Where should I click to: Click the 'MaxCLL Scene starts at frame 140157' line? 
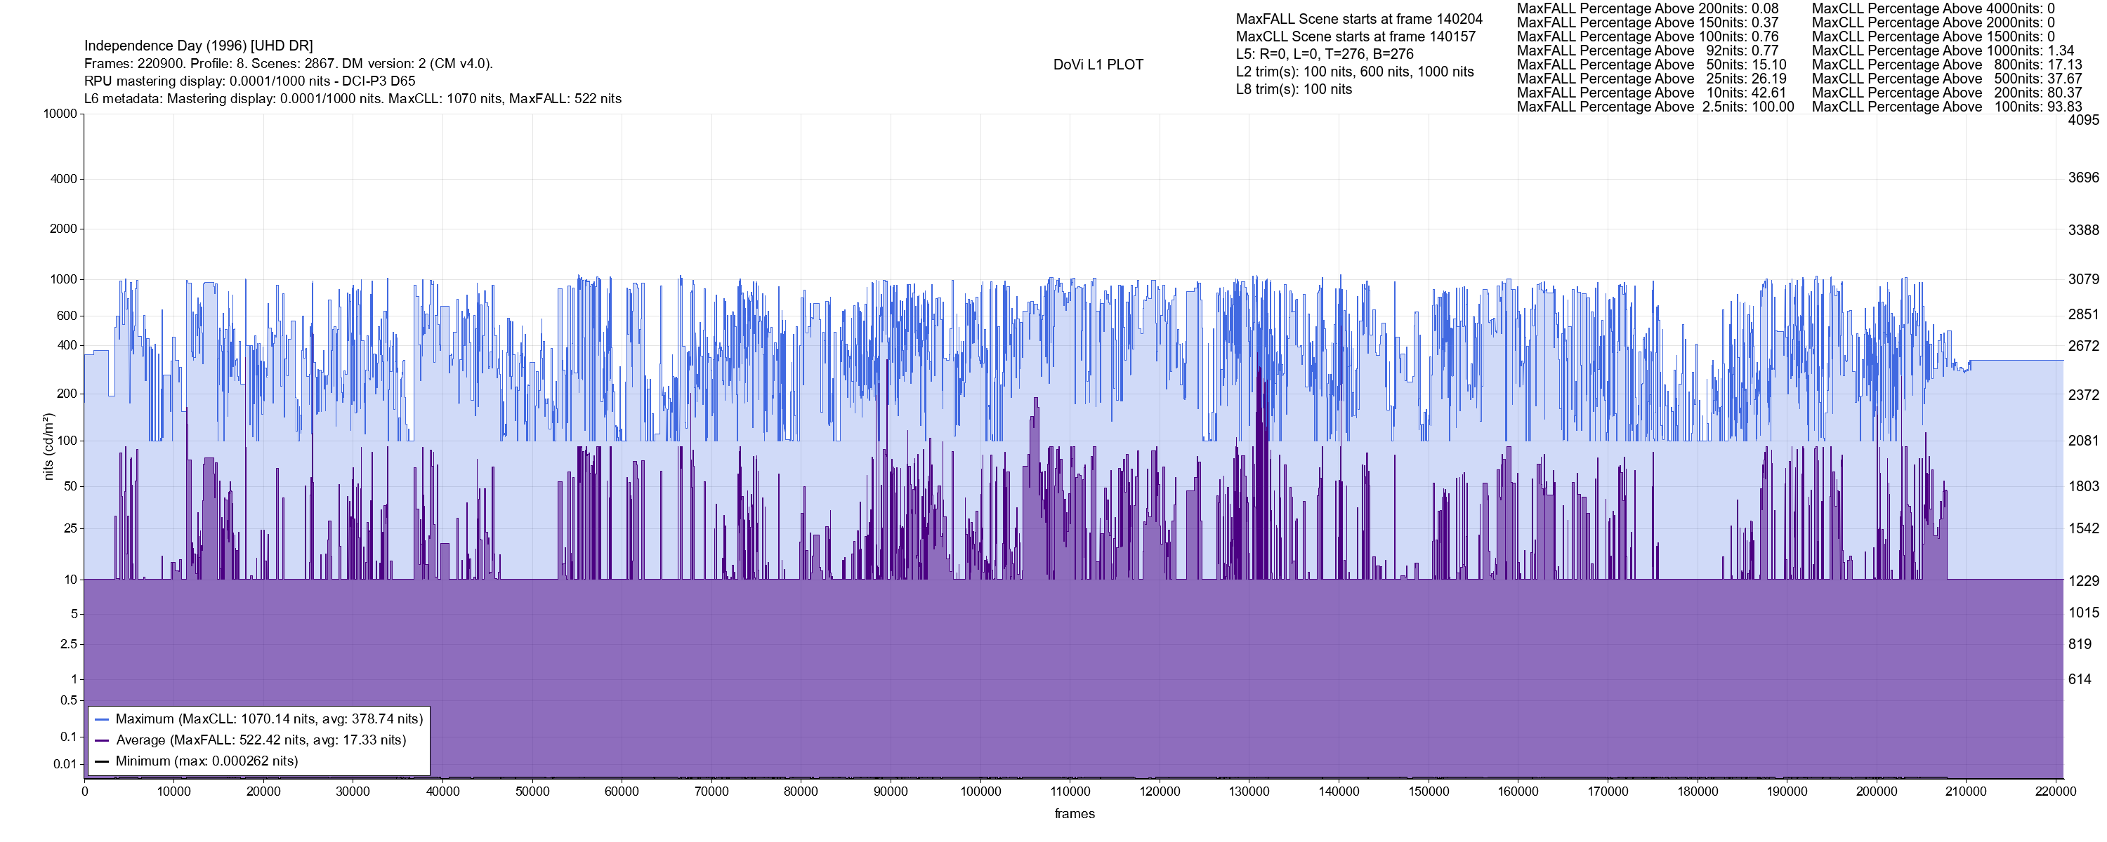pyautogui.click(x=1356, y=36)
